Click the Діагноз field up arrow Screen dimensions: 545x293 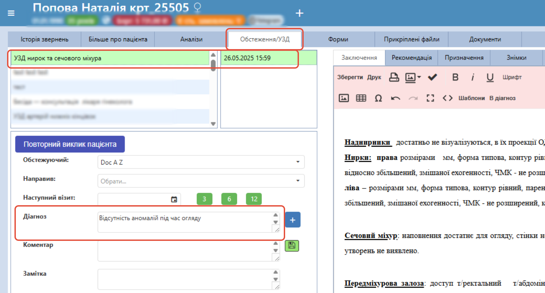(276, 215)
